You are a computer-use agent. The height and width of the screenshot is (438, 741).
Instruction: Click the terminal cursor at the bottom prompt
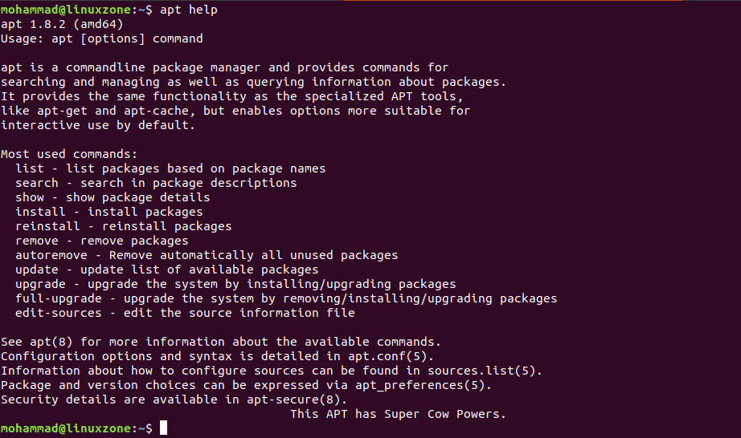point(164,429)
